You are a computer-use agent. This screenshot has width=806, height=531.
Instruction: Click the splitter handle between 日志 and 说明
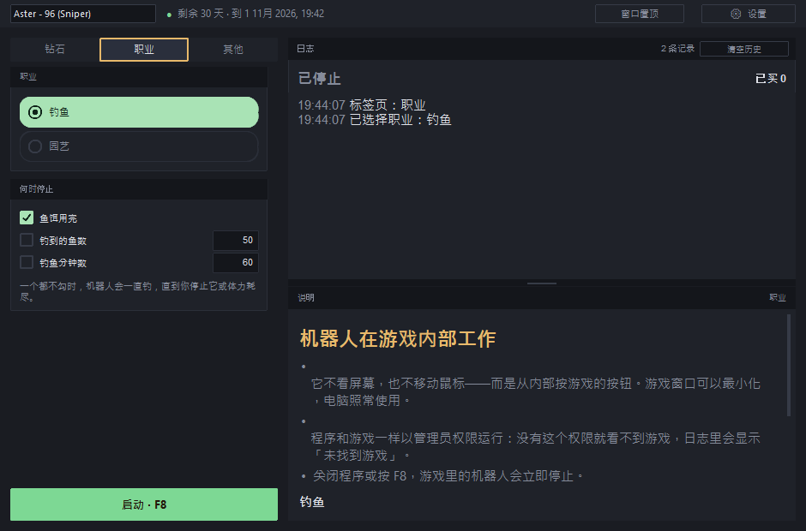click(542, 283)
